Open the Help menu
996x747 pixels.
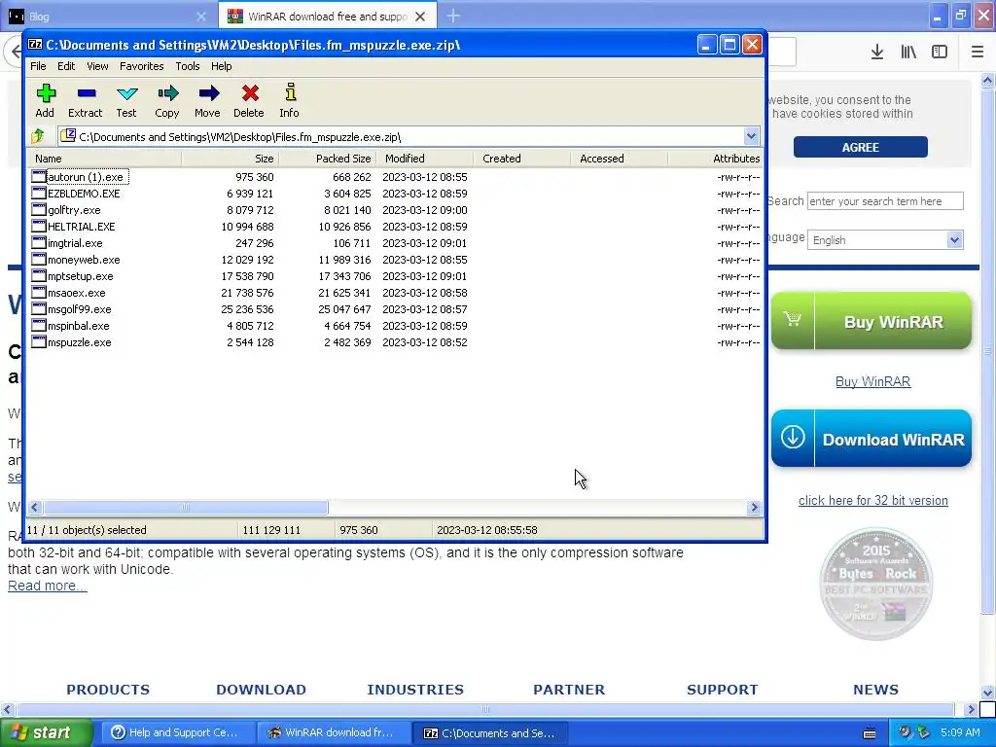click(x=221, y=66)
